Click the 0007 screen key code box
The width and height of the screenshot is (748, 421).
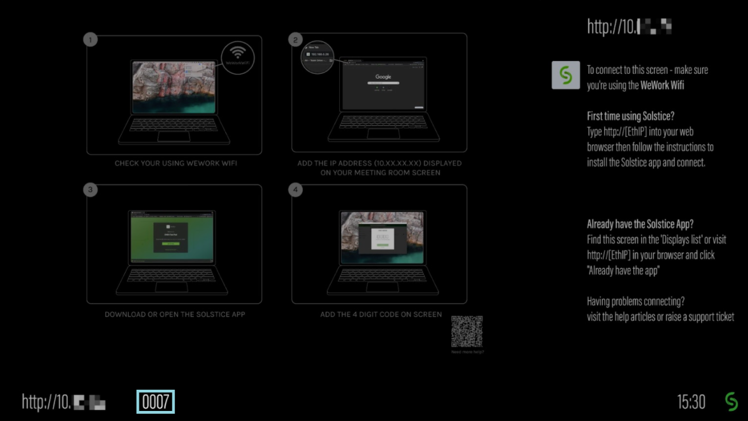point(156,402)
